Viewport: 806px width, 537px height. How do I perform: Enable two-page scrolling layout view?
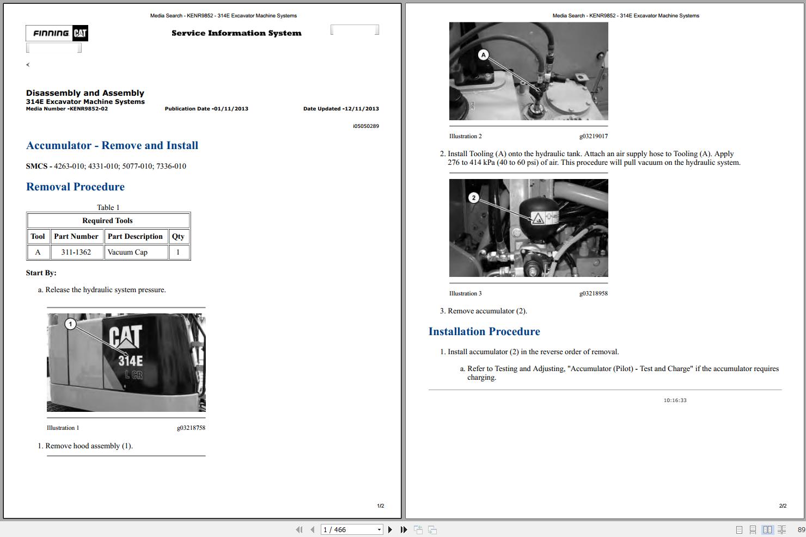(781, 529)
